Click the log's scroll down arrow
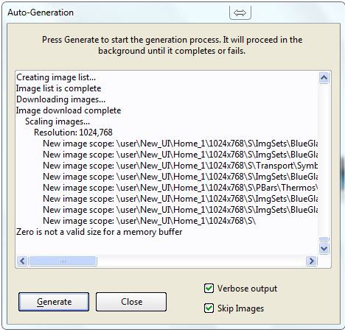Viewport: 345px width, 332px height. 324,249
